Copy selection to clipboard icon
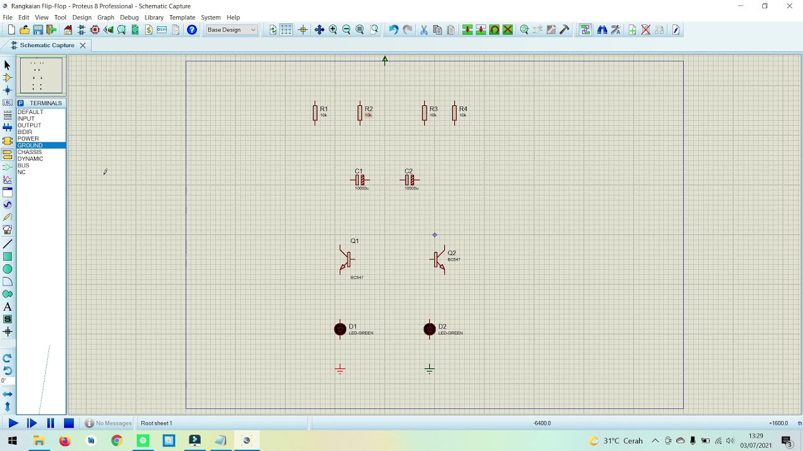803x451 pixels. [437, 30]
